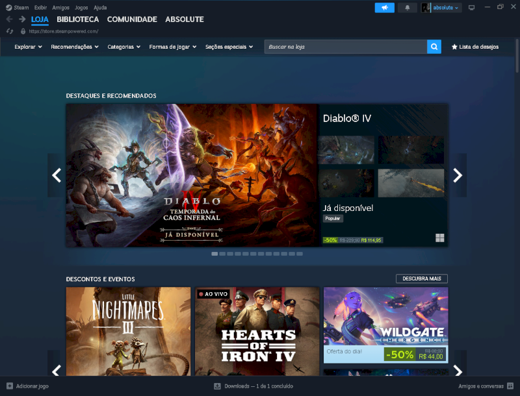
Task: Open the Steam menu logo
Action: pos(8,8)
